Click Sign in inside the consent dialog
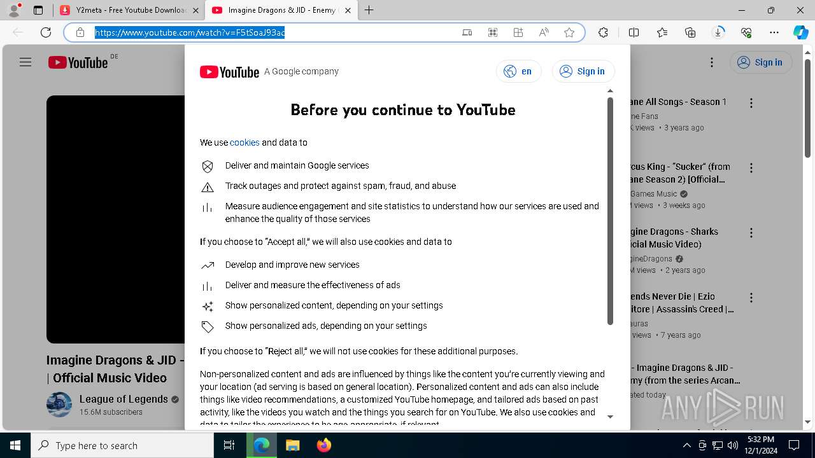The width and height of the screenshot is (815, 458). point(583,71)
